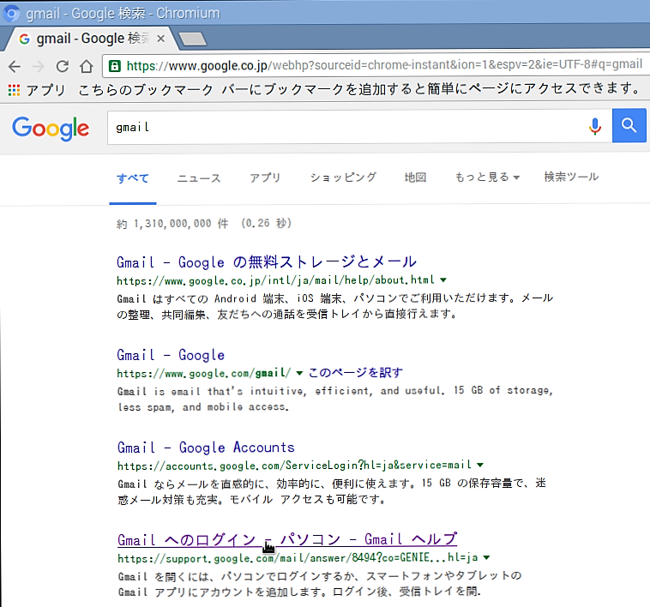Open the Gmail - Google Accounts result
Screen dimensions: 650x607
(x=206, y=448)
